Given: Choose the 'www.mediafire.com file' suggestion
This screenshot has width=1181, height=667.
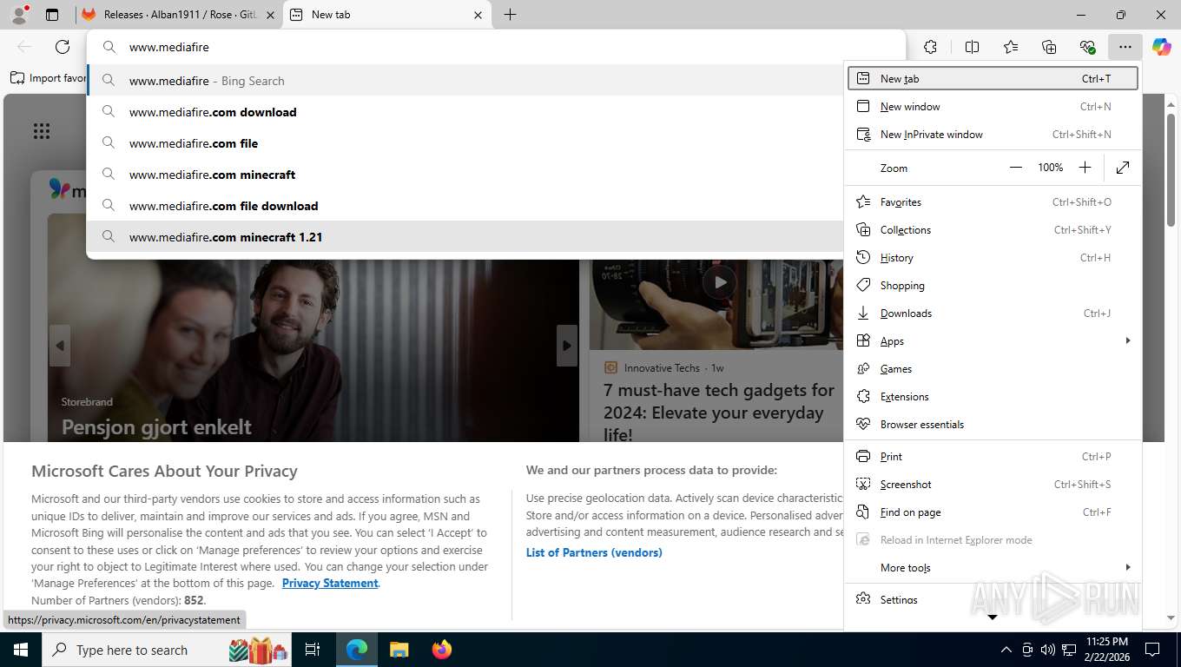Looking at the screenshot, I should pyautogui.click(x=465, y=143).
